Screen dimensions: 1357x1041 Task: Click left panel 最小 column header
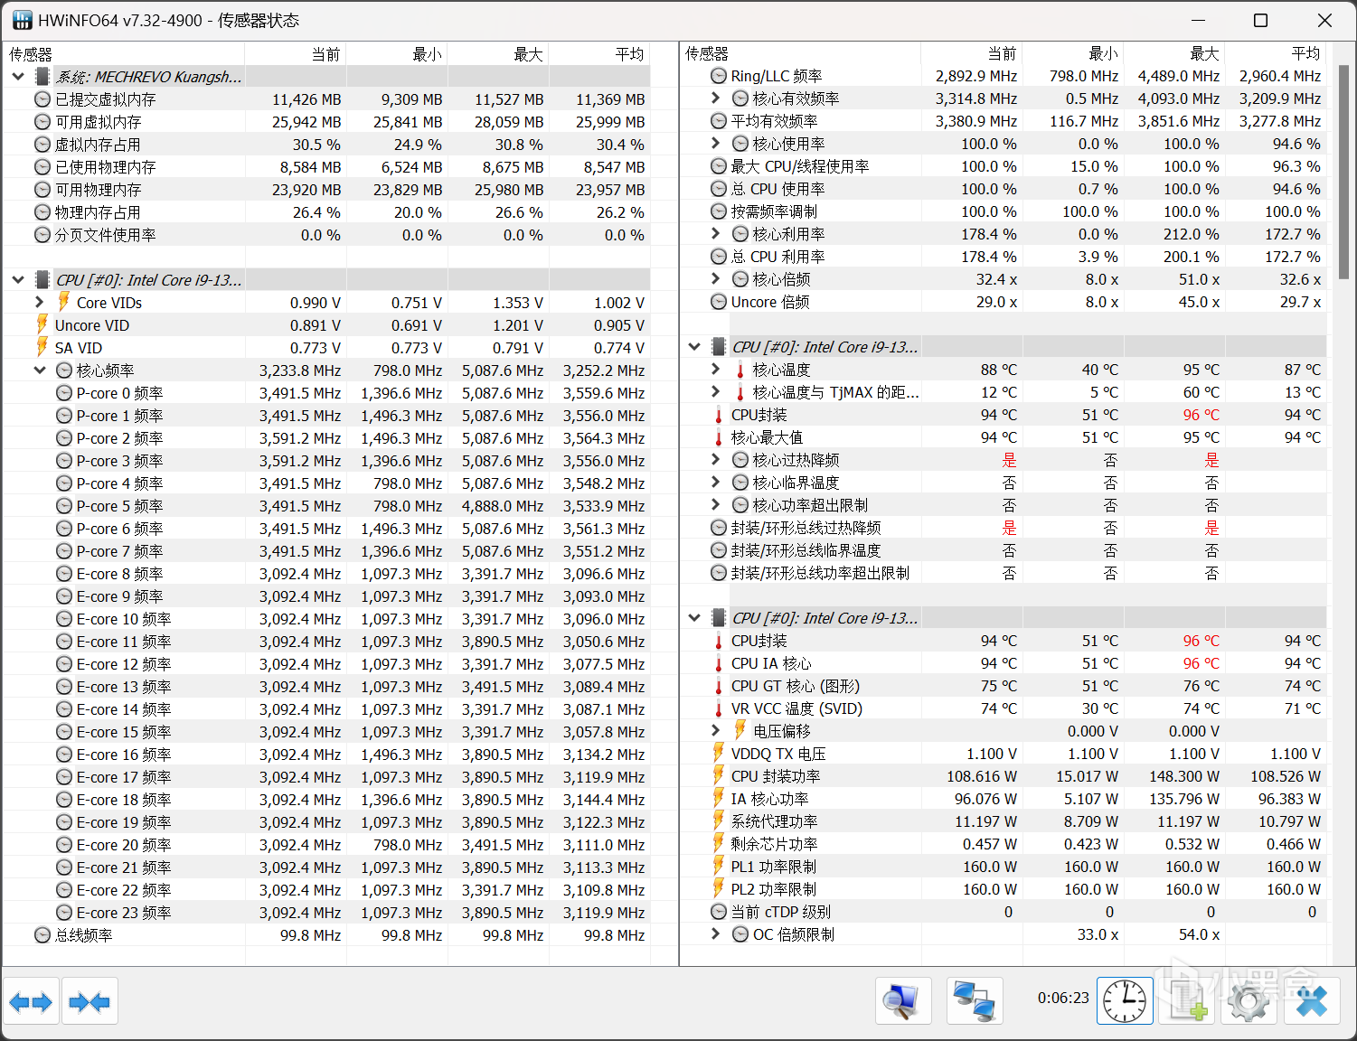tap(397, 54)
